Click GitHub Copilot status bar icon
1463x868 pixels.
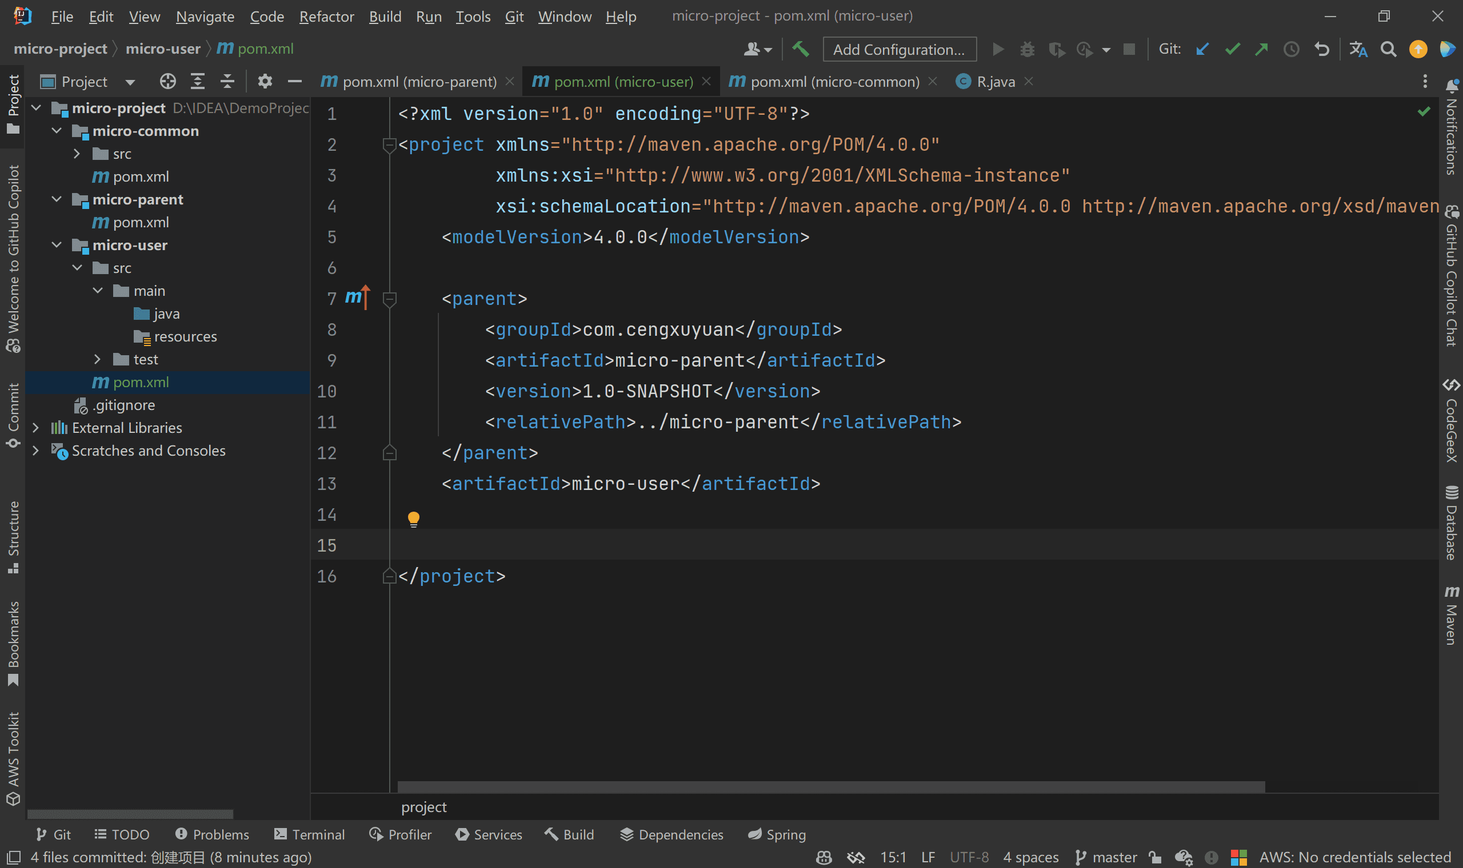pyautogui.click(x=824, y=858)
